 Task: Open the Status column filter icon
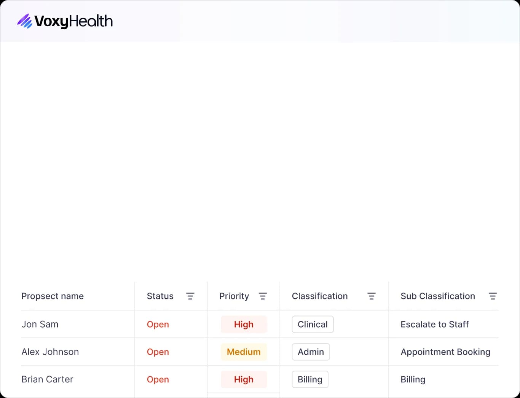[x=190, y=296]
